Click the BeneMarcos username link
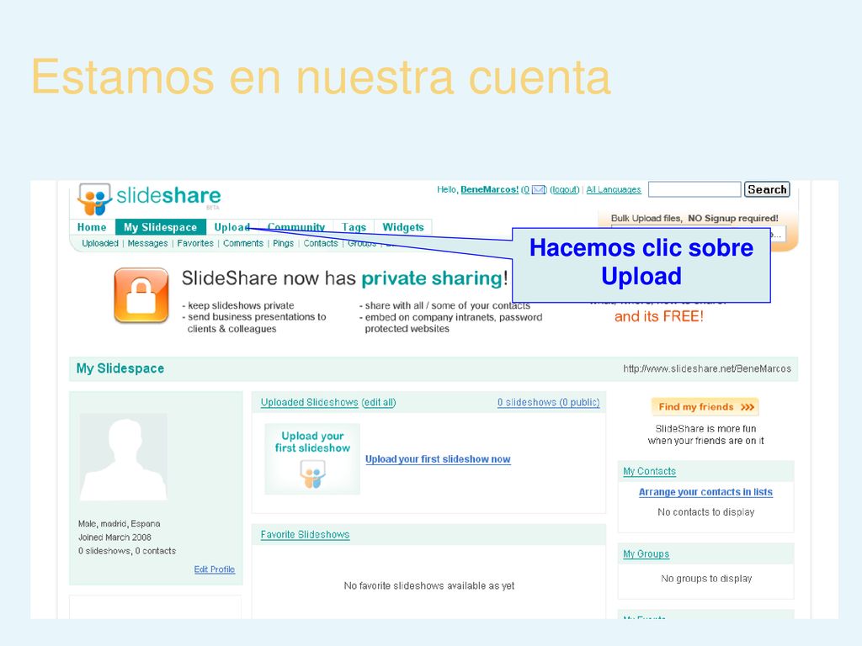 pyautogui.click(x=489, y=189)
